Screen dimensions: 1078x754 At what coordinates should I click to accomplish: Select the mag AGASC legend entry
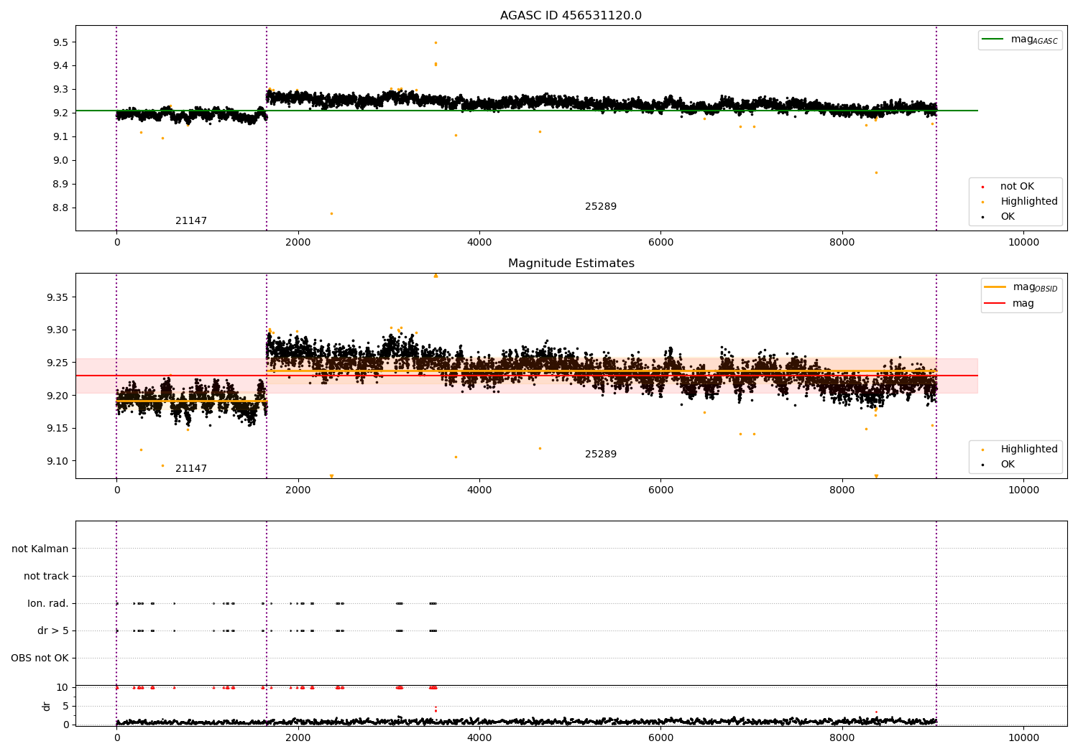point(1020,39)
